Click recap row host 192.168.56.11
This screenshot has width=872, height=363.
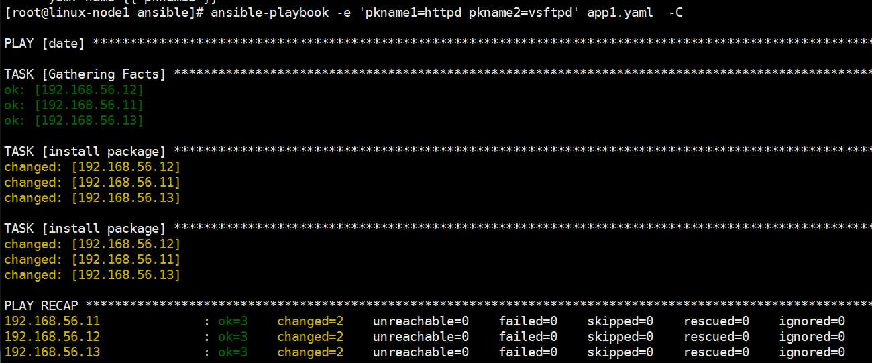coord(52,321)
